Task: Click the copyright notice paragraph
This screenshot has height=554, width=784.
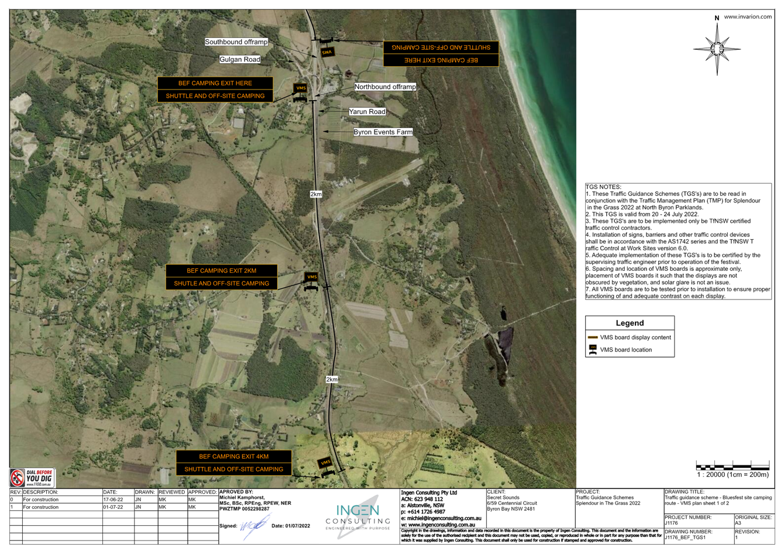Action: (531, 535)
